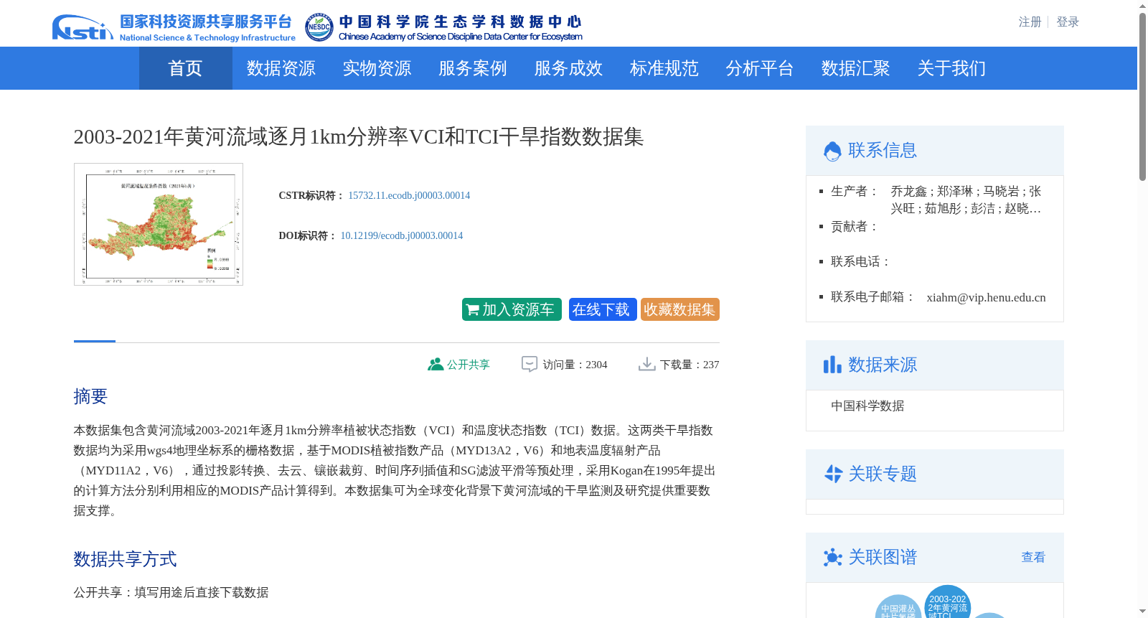The height and width of the screenshot is (618, 1148).
Task: Click the email xiahm@vip.henu.edu.cn
Action: pyautogui.click(x=986, y=297)
